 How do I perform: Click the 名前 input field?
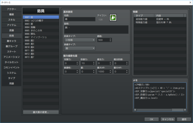click(80, 19)
